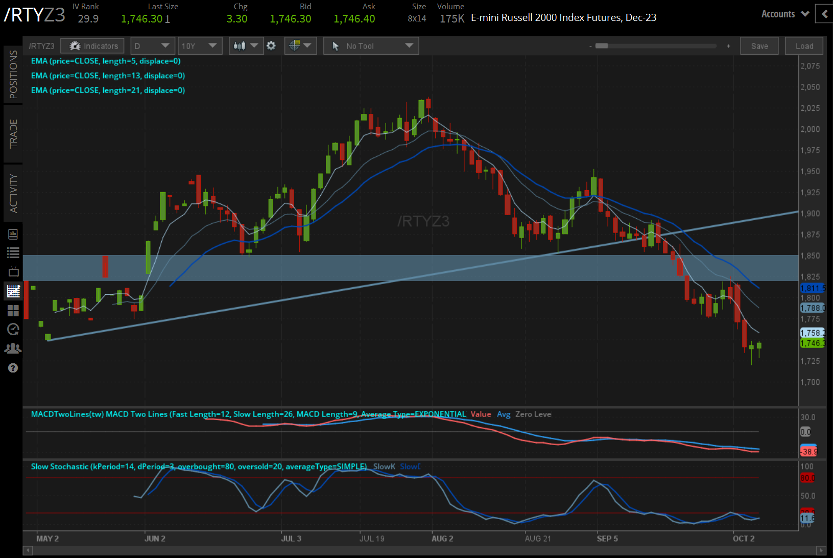Image resolution: width=833 pixels, height=558 pixels.
Task: Open the help question mark icon
Action: (13, 368)
